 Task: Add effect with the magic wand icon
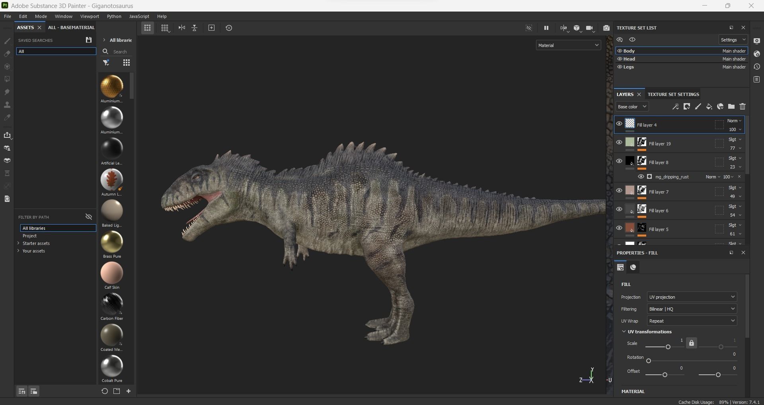[x=676, y=106]
